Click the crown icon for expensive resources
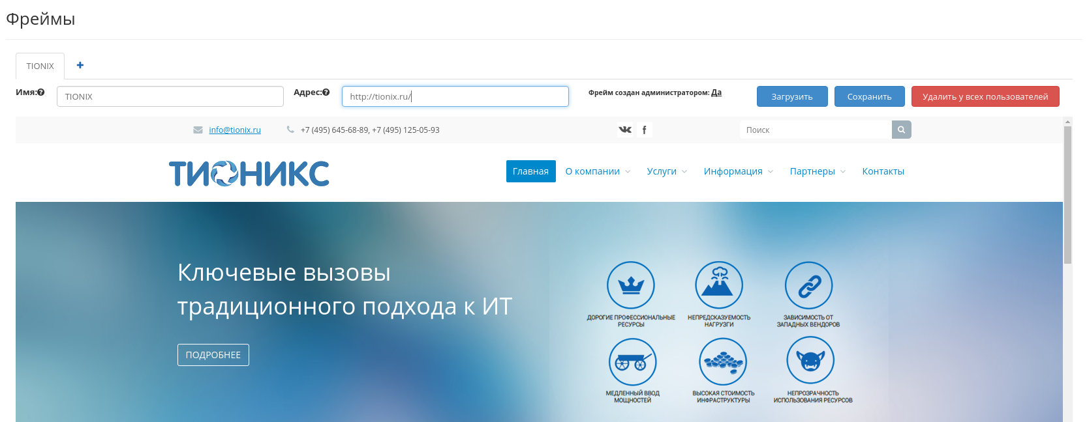1087x422 pixels. click(630, 285)
